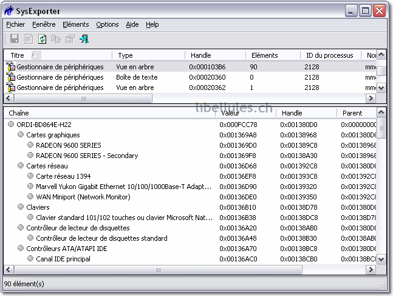Click the Refresh toolbar icon
Screen dimensions: 393x296
tap(43, 39)
